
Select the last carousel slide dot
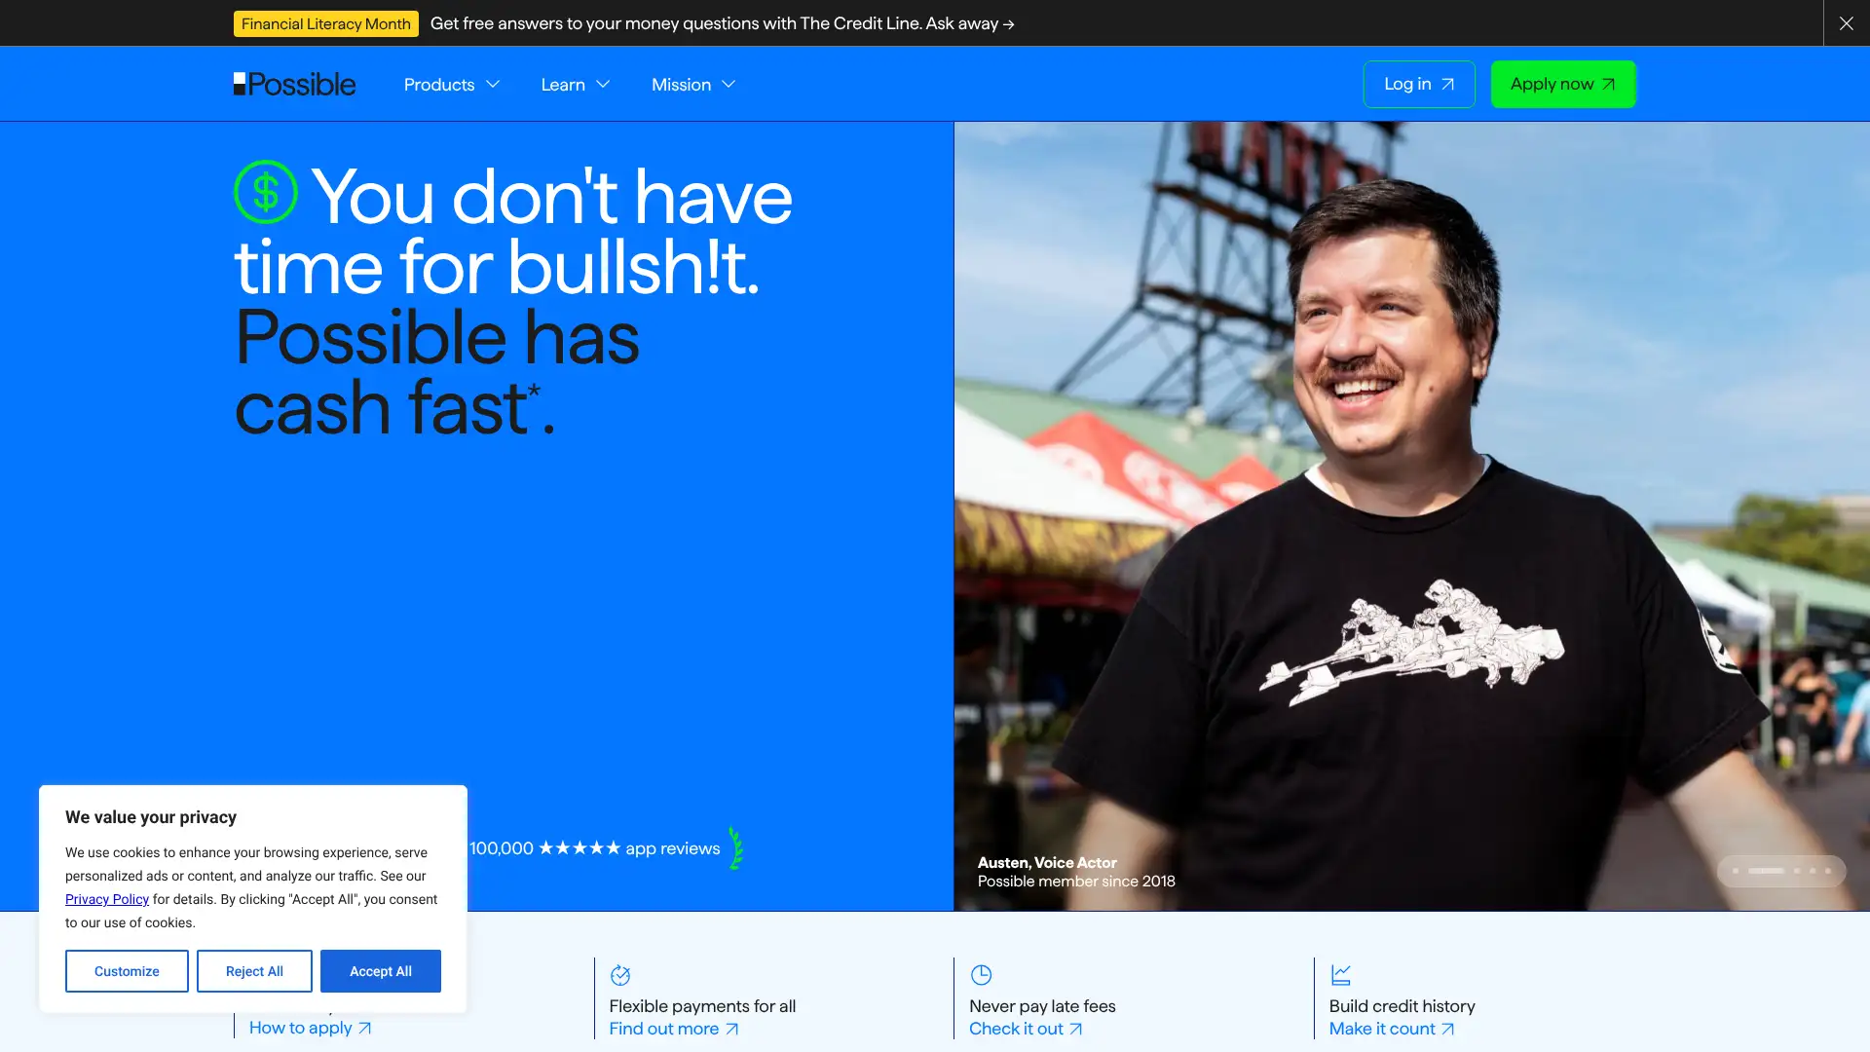(1828, 871)
